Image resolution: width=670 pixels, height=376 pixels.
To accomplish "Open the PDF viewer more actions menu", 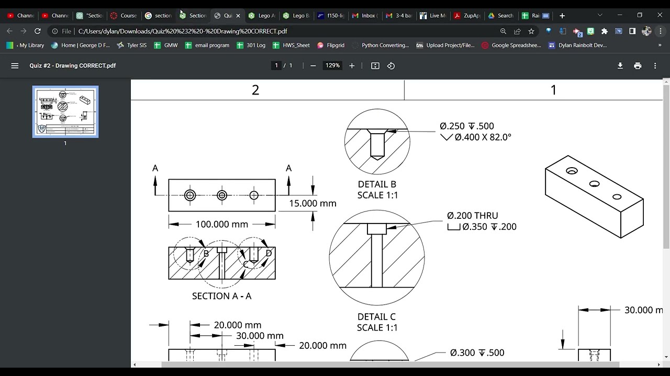I will (x=655, y=66).
